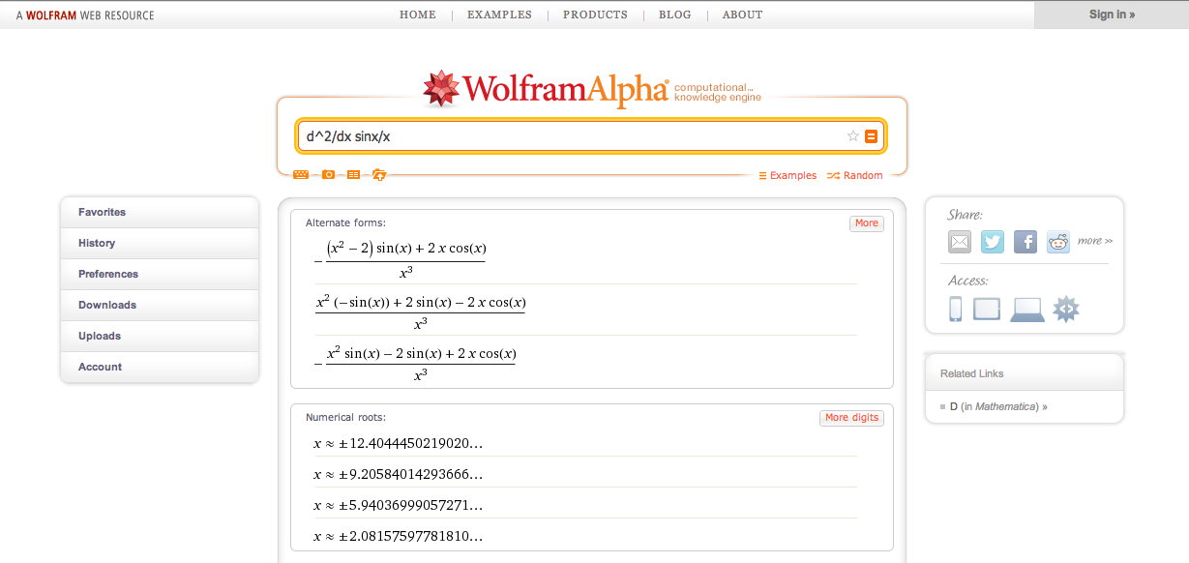1189x563 pixels.
Task: Click the file upload input icon
Action: 379,173
